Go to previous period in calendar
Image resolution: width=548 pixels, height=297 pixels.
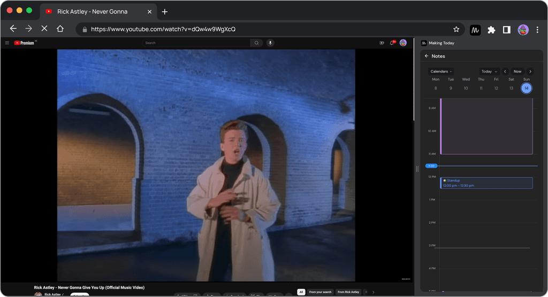click(x=505, y=72)
